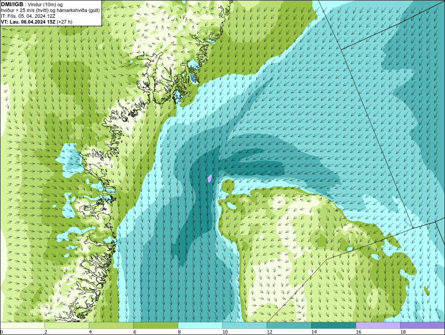Click the legend value label 12
The image size is (445, 335).
point(269,332)
